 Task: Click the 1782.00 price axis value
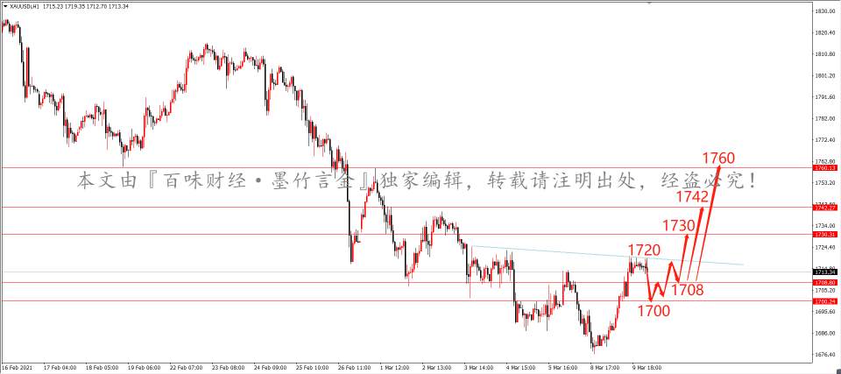826,118
